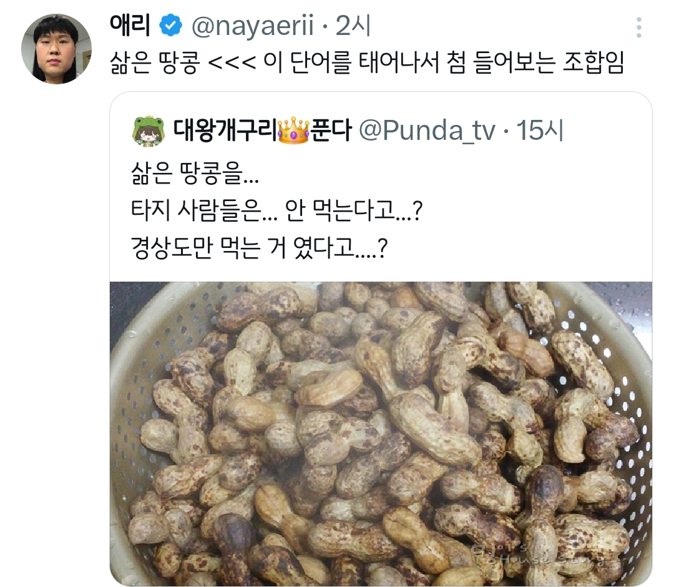Click the quoted line '경상도만 먹는 거 였다고....?'
The height and width of the screenshot is (587, 674).
[x=259, y=248]
